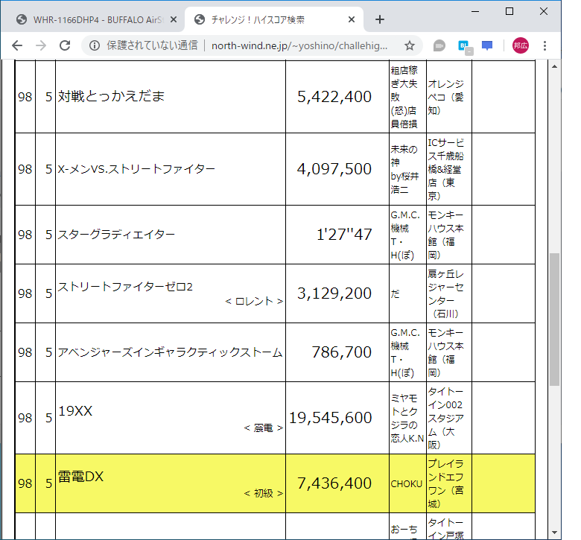Switch to the WHR-1166DHP4 BUFFALO tab
The image size is (581, 540).
[x=97, y=19]
